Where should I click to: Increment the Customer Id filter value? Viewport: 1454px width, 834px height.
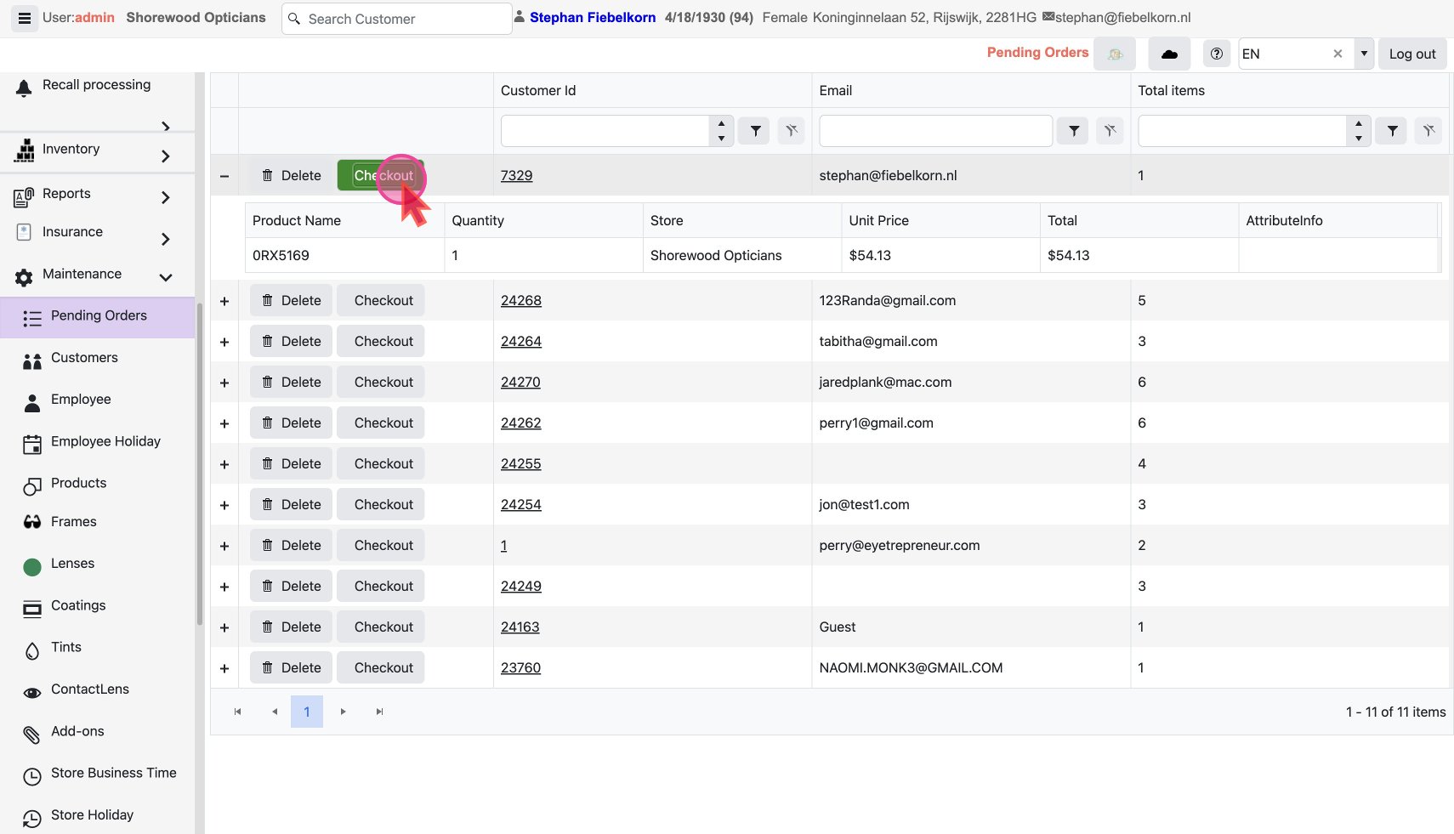click(721, 124)
